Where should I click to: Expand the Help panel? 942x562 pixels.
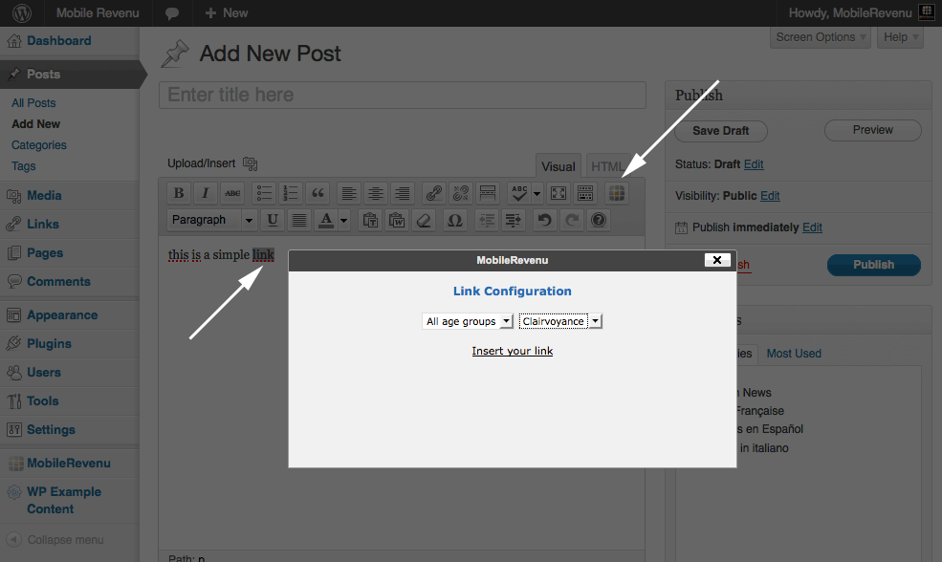pos(901,37)
